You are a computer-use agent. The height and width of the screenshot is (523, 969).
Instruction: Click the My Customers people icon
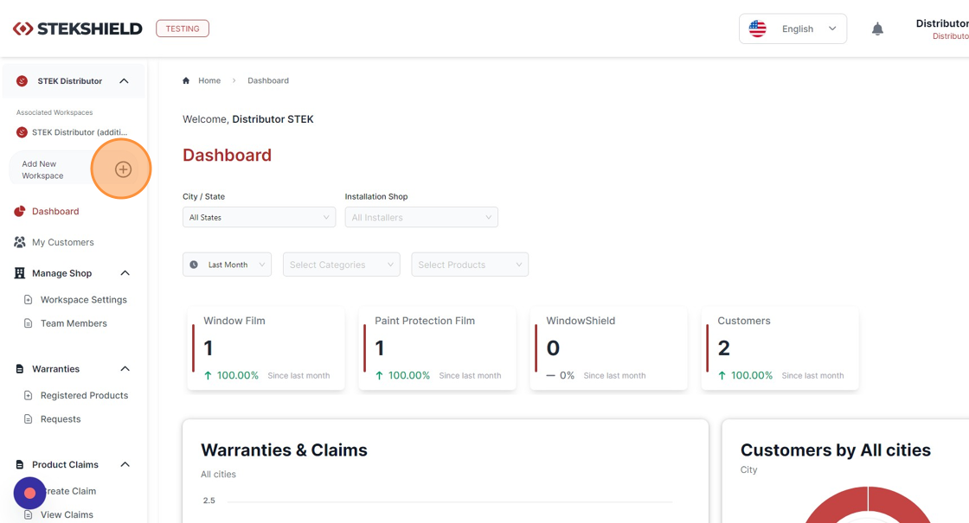[20, 242]
